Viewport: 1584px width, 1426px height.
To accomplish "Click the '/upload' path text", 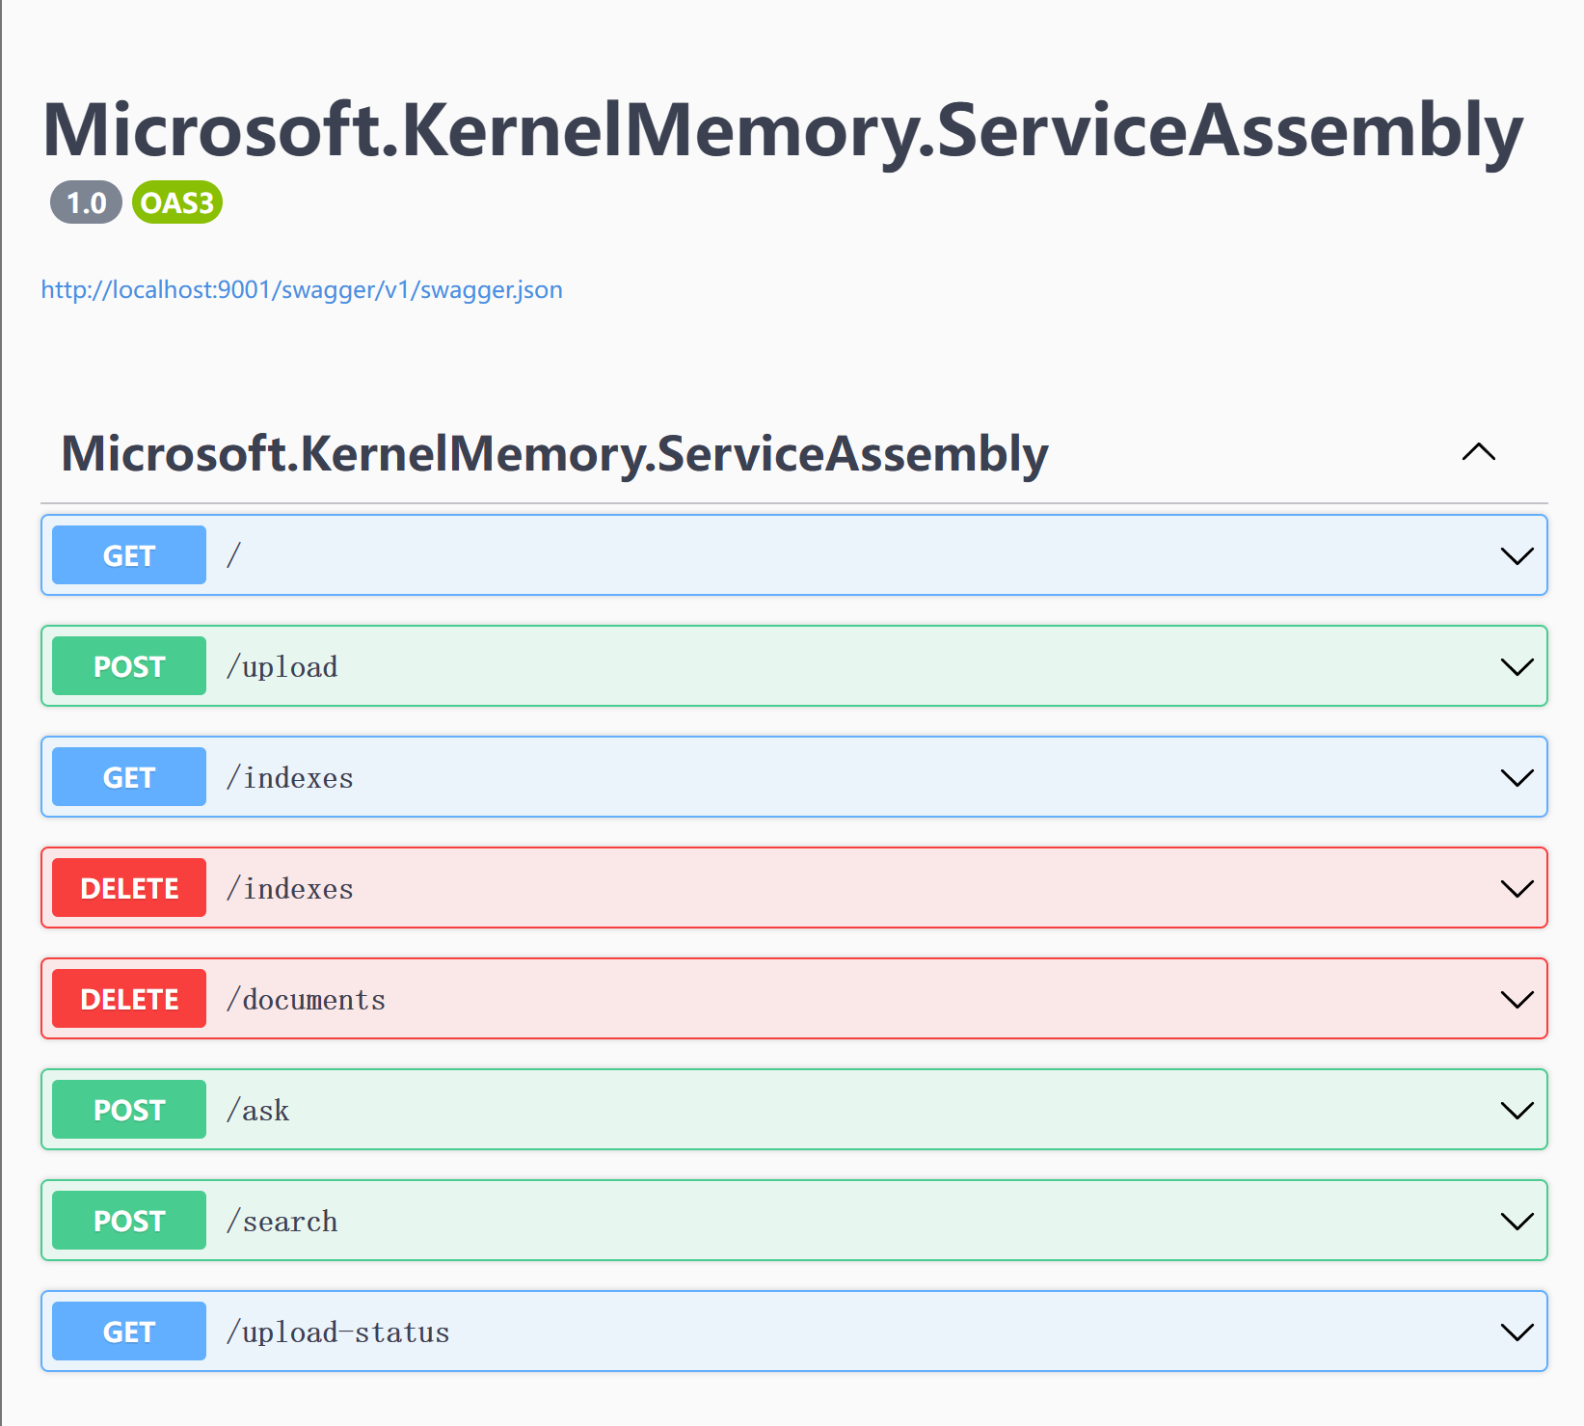I will 282,667.
